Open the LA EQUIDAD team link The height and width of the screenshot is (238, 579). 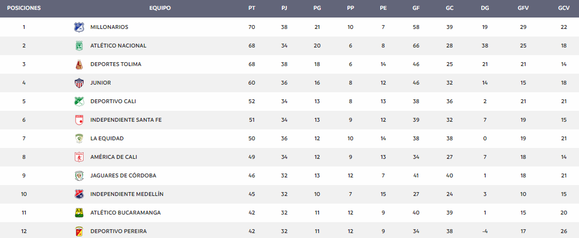point(107,138)
